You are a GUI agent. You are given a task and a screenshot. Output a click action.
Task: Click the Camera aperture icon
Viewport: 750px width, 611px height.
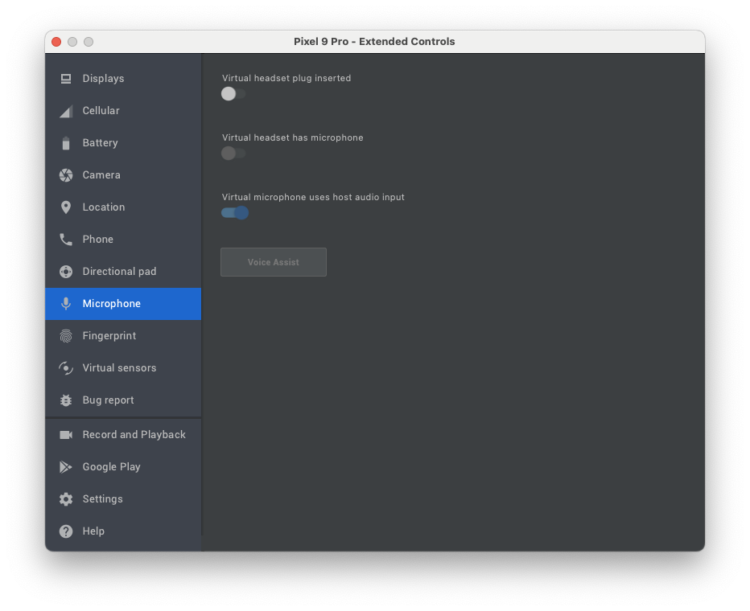(66, 174)
